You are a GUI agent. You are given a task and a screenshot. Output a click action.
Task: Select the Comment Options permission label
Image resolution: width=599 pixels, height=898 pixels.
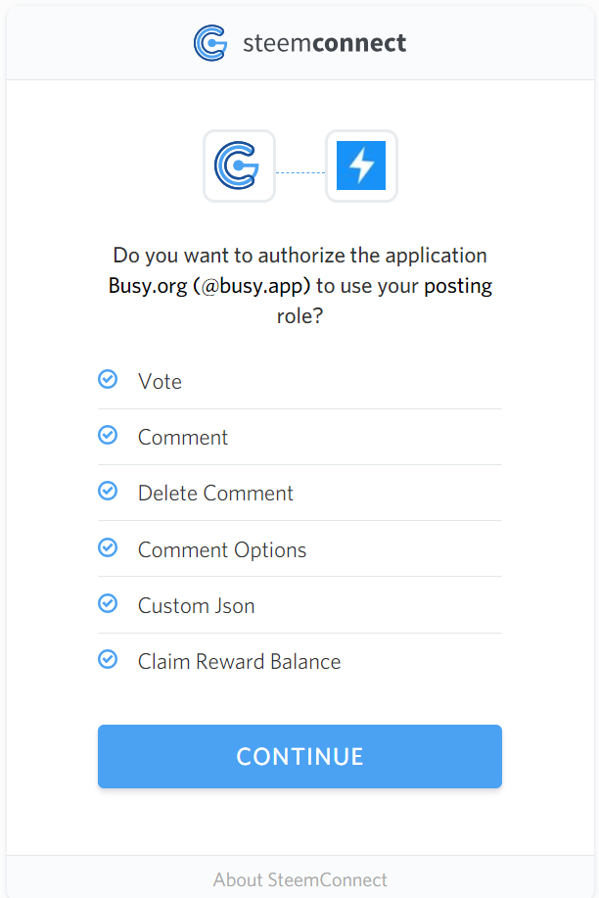point(222,549)
